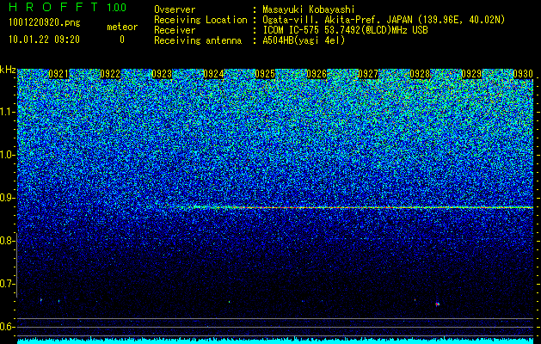Click the 0922 time marker
This screenshot has width=541, height=344.
tap(110, 74)
